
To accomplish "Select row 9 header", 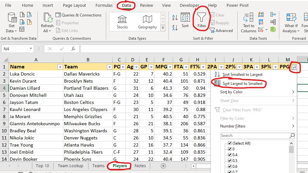I will pos(4,124).
